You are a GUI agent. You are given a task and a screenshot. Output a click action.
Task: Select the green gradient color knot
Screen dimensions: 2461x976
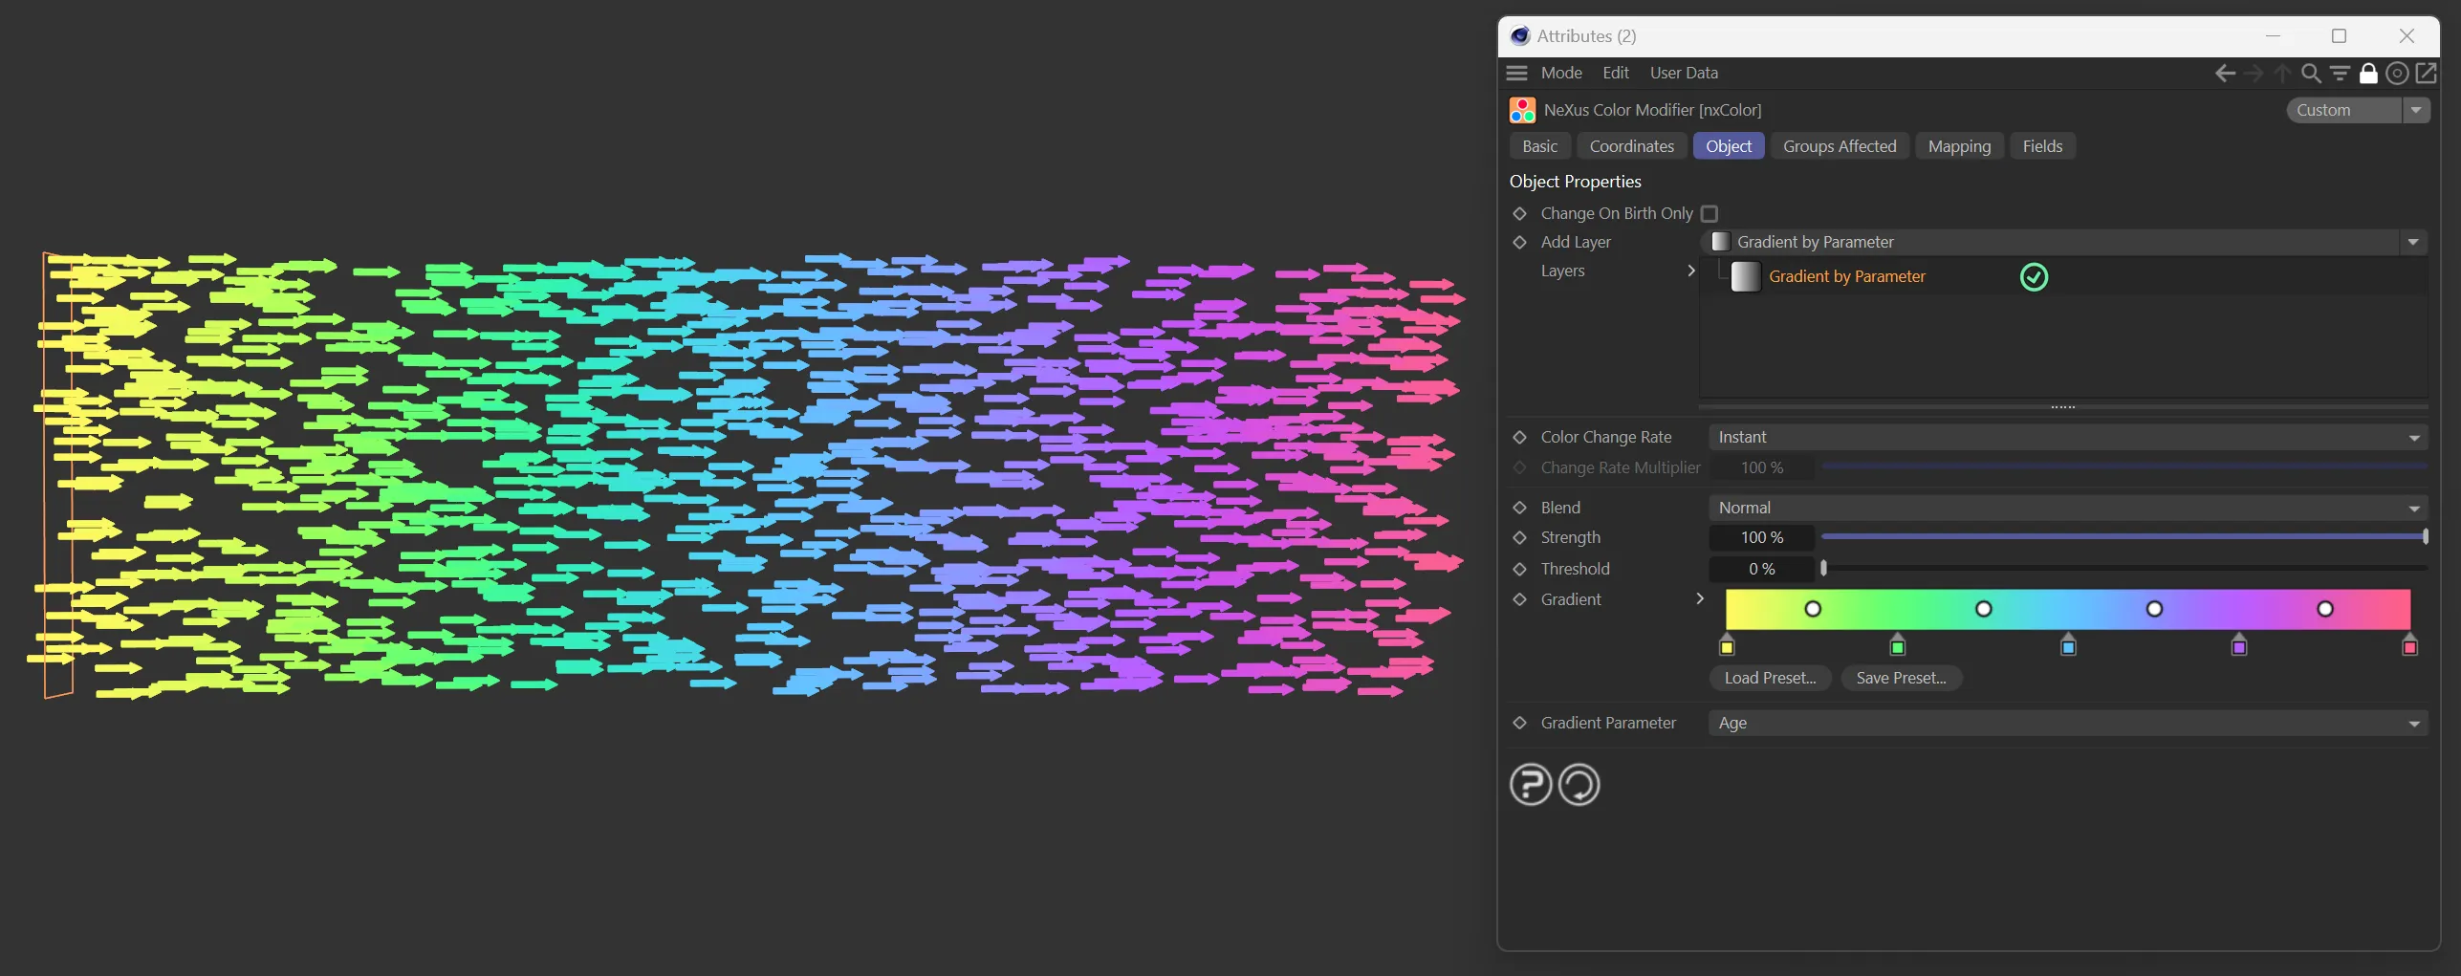click(x=1897, y=647)
